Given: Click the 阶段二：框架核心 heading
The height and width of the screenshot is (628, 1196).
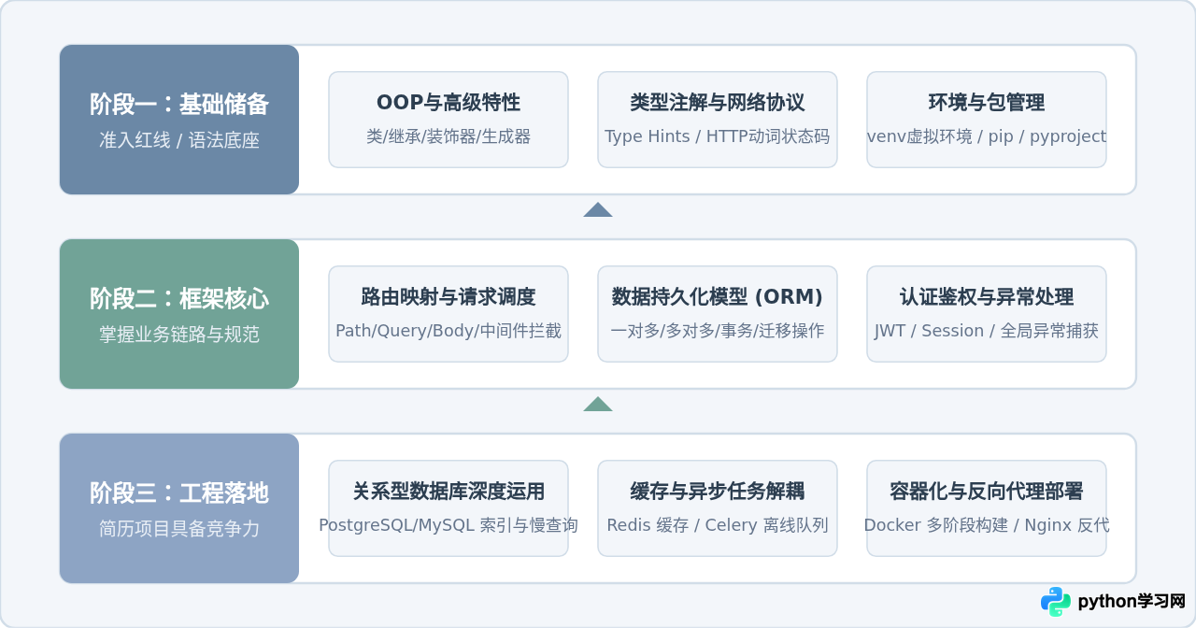Looking at the screenshot, I should click(179, 298).
